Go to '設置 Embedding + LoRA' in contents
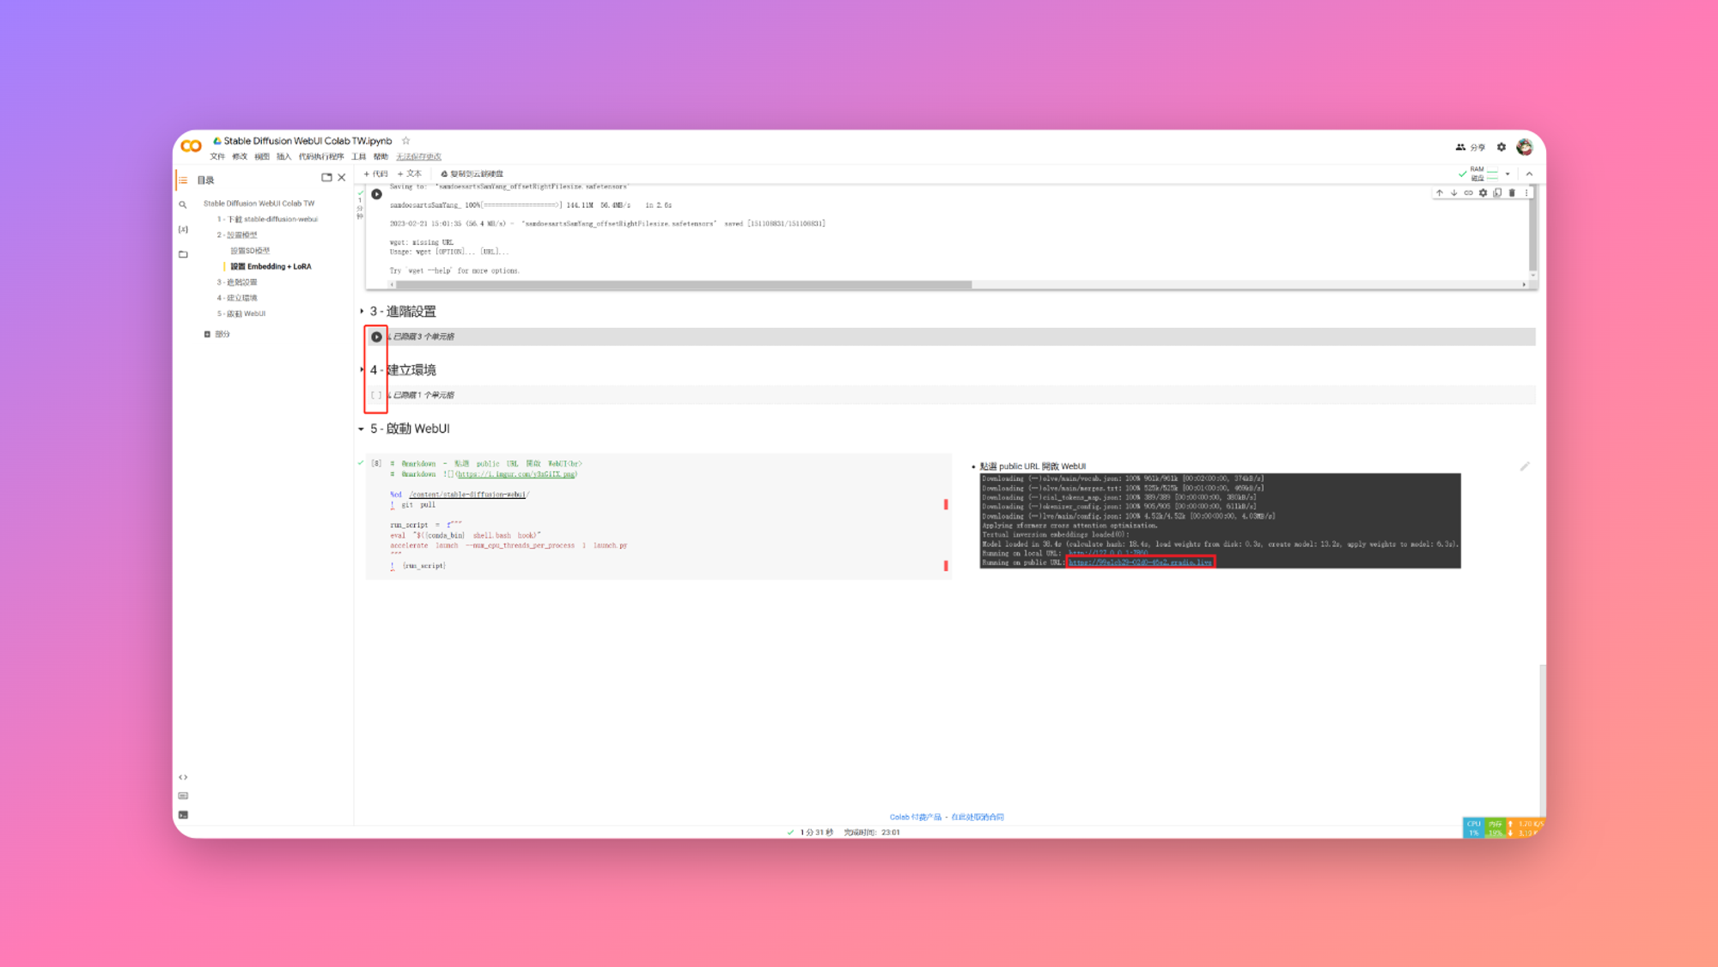This screenshot has height=967, width=1718. [x=271, y=267]
